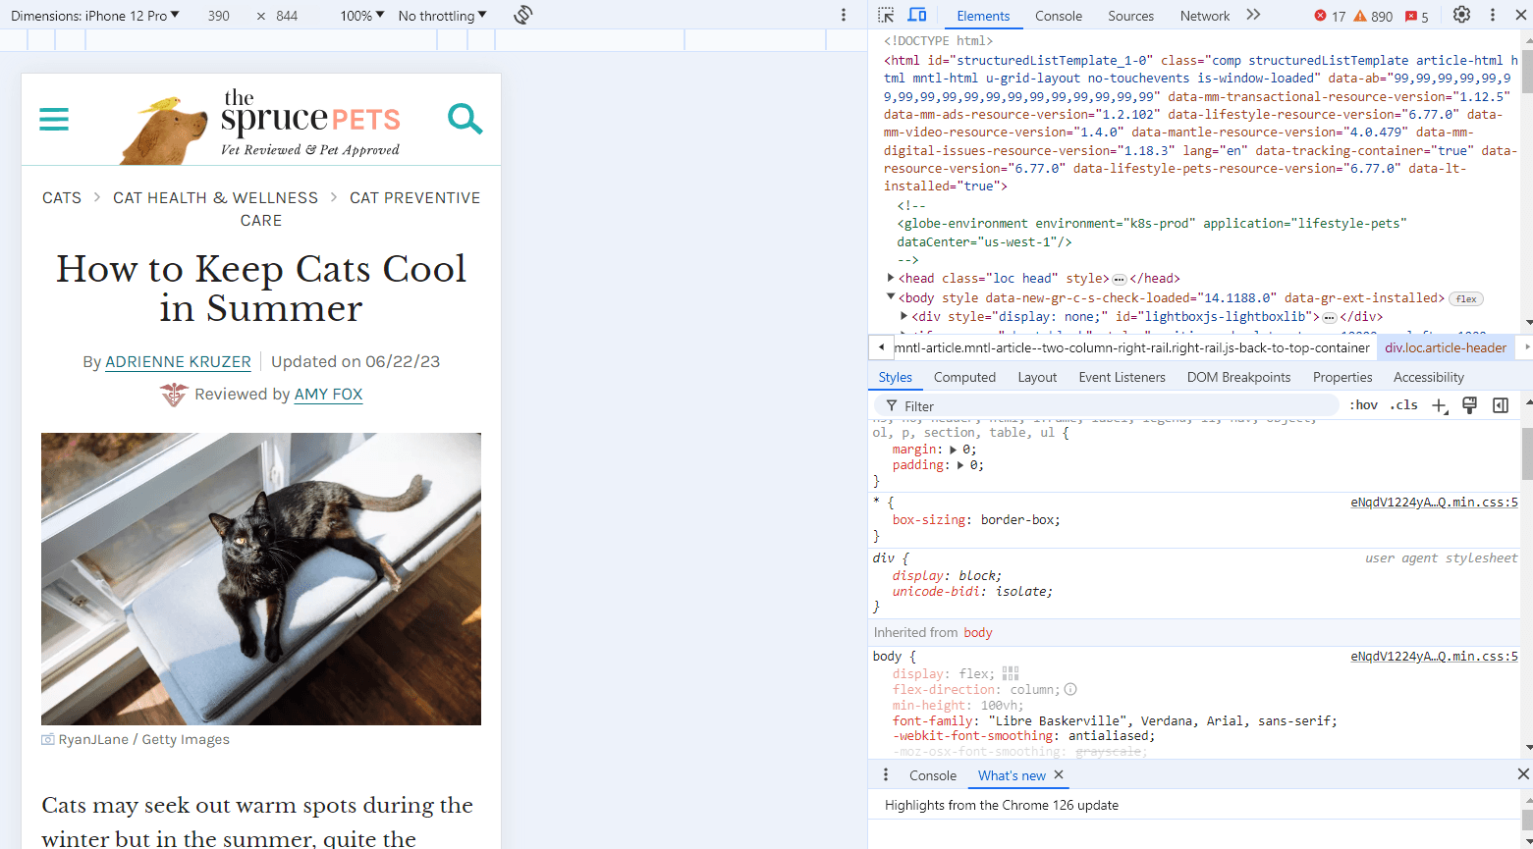1533x849 pixels.
Task: Open the Accessibility tab
Action: [x=1428, y=377]
